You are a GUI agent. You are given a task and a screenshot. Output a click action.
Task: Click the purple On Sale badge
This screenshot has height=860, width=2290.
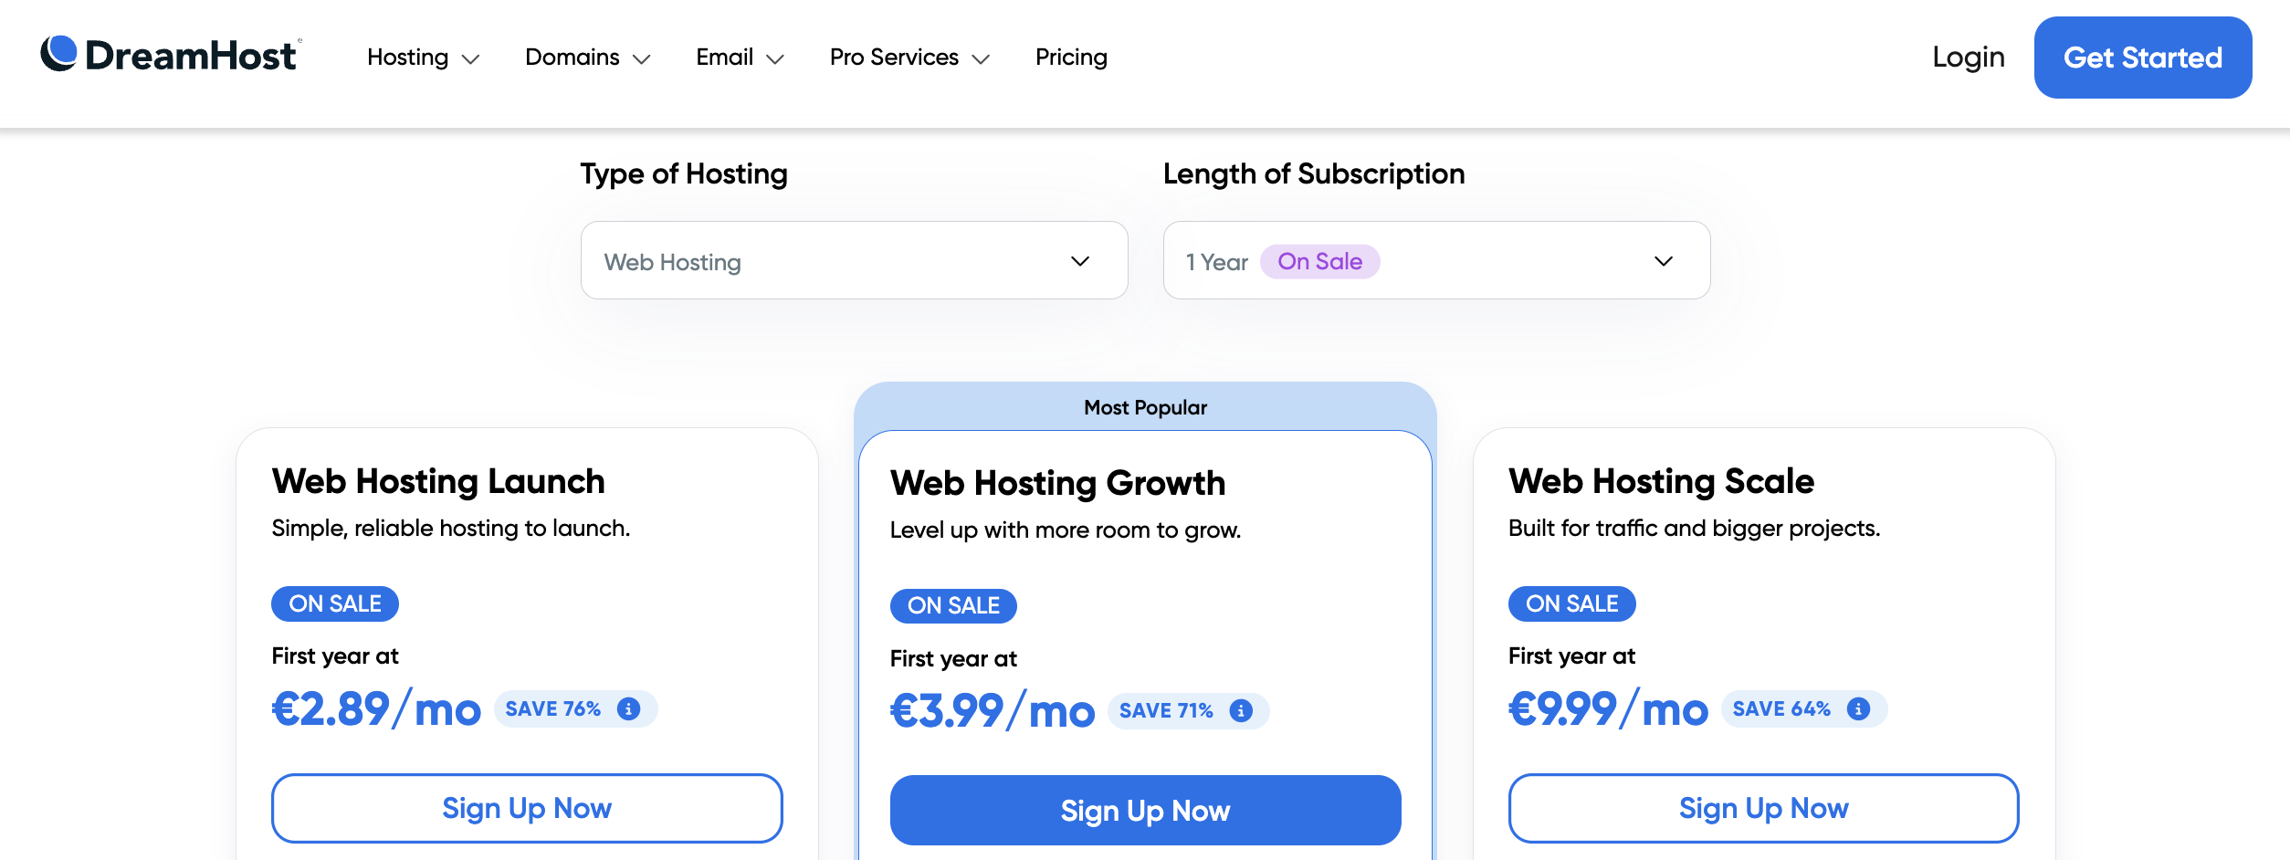(x=1319, y=262)
